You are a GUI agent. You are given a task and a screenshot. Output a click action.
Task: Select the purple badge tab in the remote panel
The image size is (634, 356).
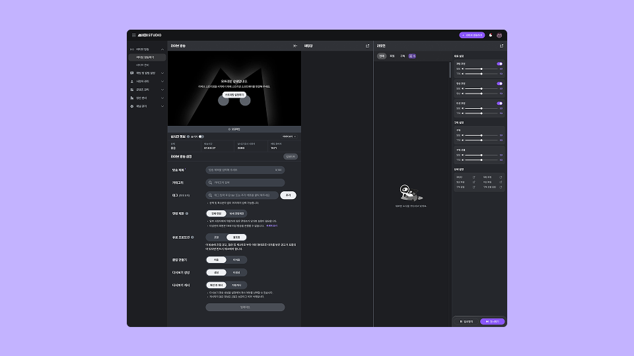pos(412,56)
